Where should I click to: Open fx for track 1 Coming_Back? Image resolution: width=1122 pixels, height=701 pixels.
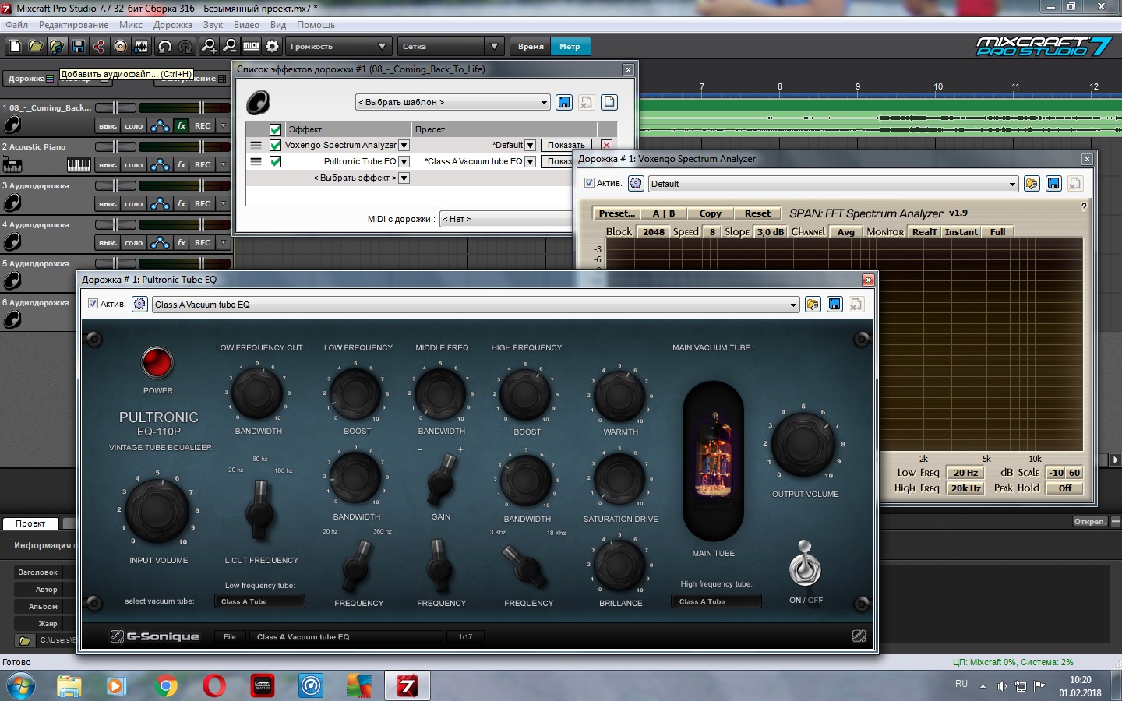(x=182, y=125)
